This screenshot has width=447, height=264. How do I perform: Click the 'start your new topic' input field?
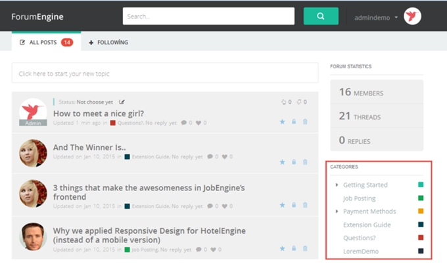coord(164,74)
